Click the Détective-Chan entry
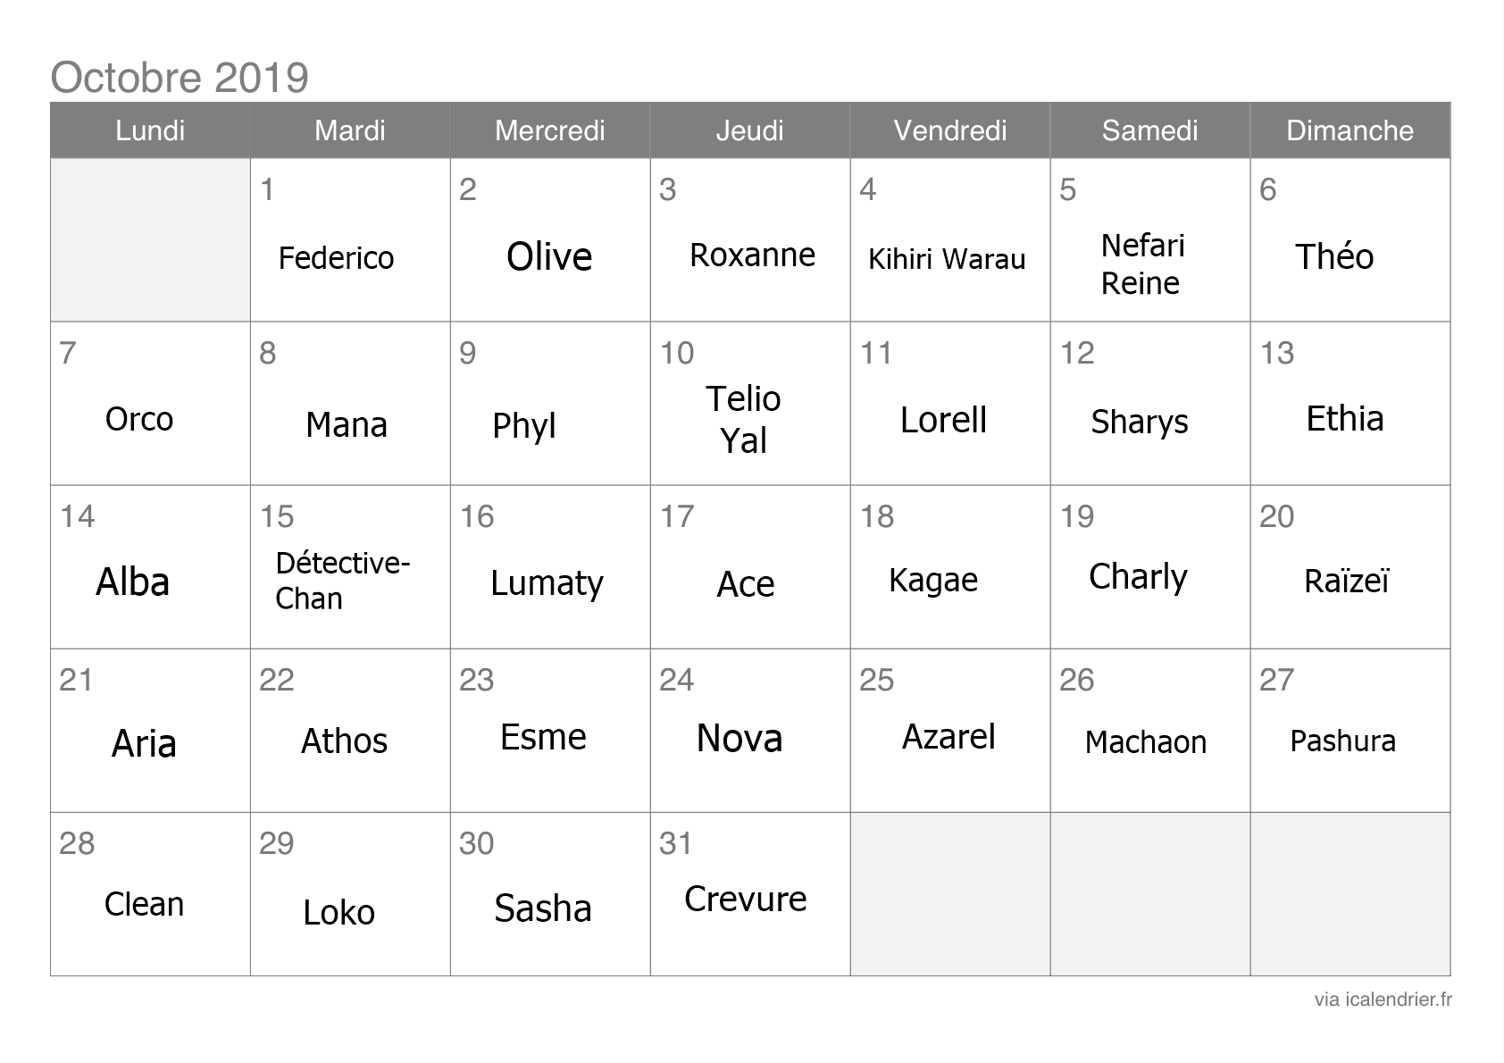Image resolution: width=1504 pixels, height=1063 pixels. coord(342,580)
